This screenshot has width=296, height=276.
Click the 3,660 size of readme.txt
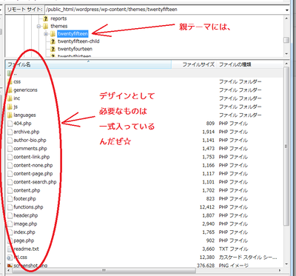coord(209,249)
